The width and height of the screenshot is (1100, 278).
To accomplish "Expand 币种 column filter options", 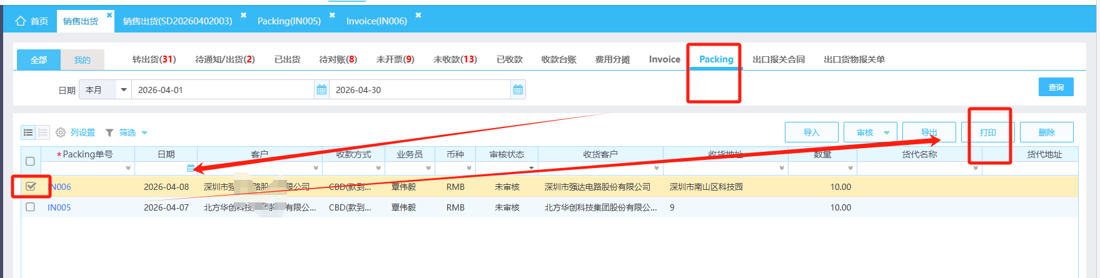I will click(469, 168).
